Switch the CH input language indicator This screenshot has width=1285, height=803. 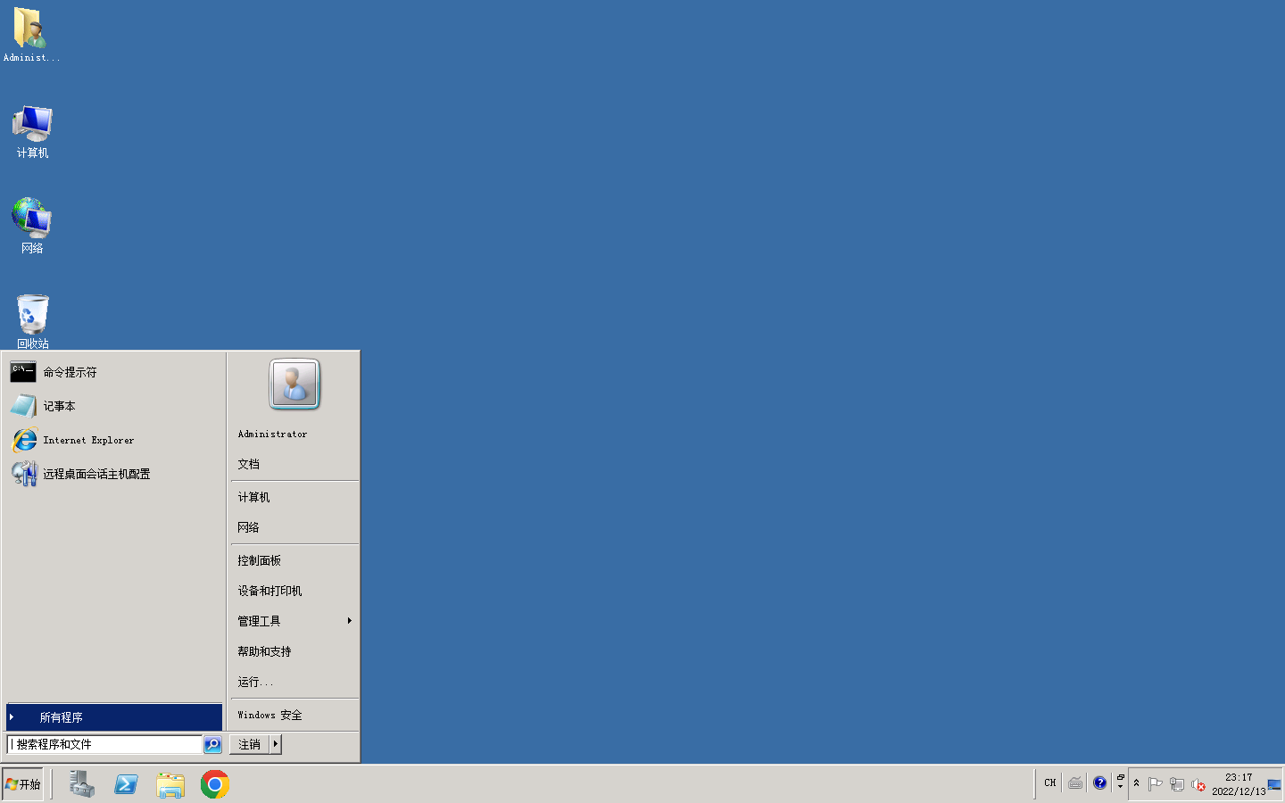[1049, 782]
